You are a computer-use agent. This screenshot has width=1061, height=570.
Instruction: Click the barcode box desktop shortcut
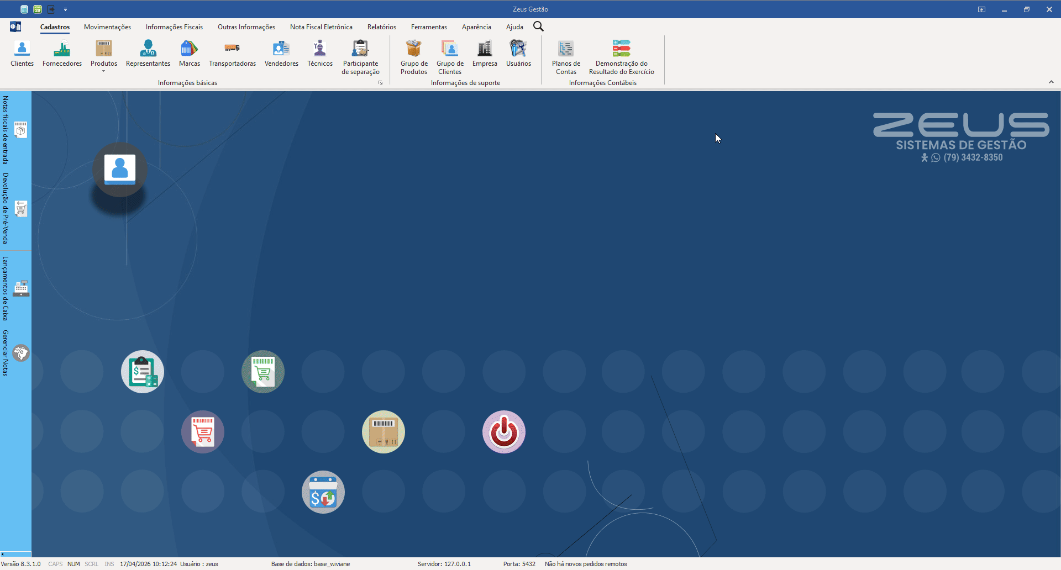coord(384,432)
